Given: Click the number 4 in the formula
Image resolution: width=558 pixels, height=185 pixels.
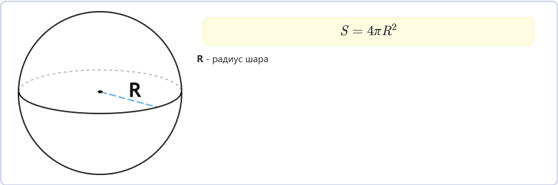Looking at the screenshot, I should pos(370,31).
